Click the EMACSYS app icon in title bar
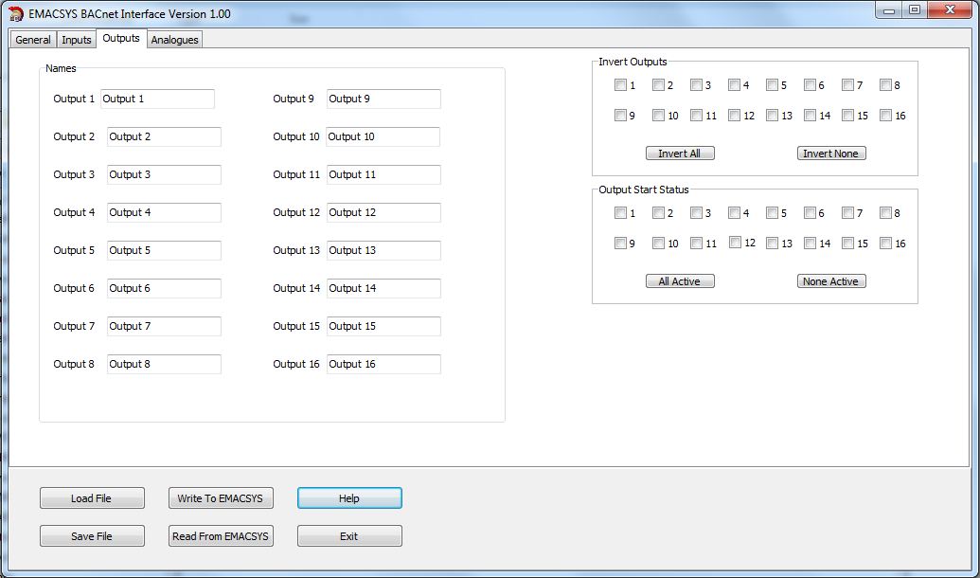 point(15,13)
